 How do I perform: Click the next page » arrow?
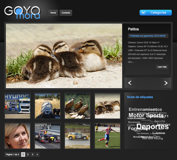(x=37, y=155)
